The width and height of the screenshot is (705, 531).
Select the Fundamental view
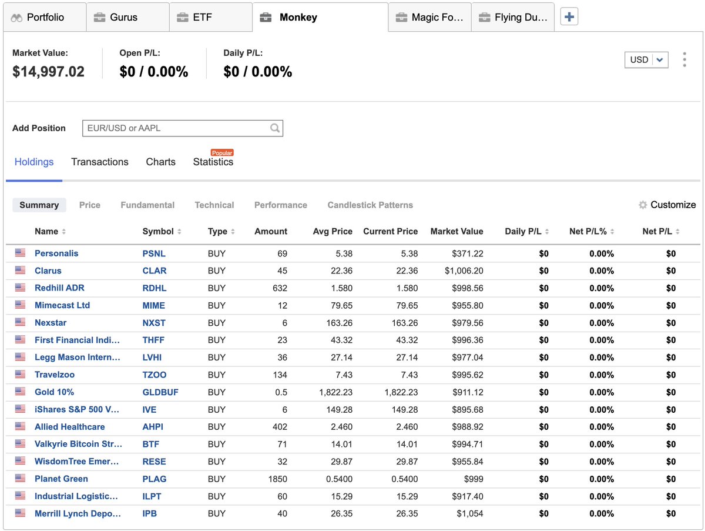click(147, 205)
